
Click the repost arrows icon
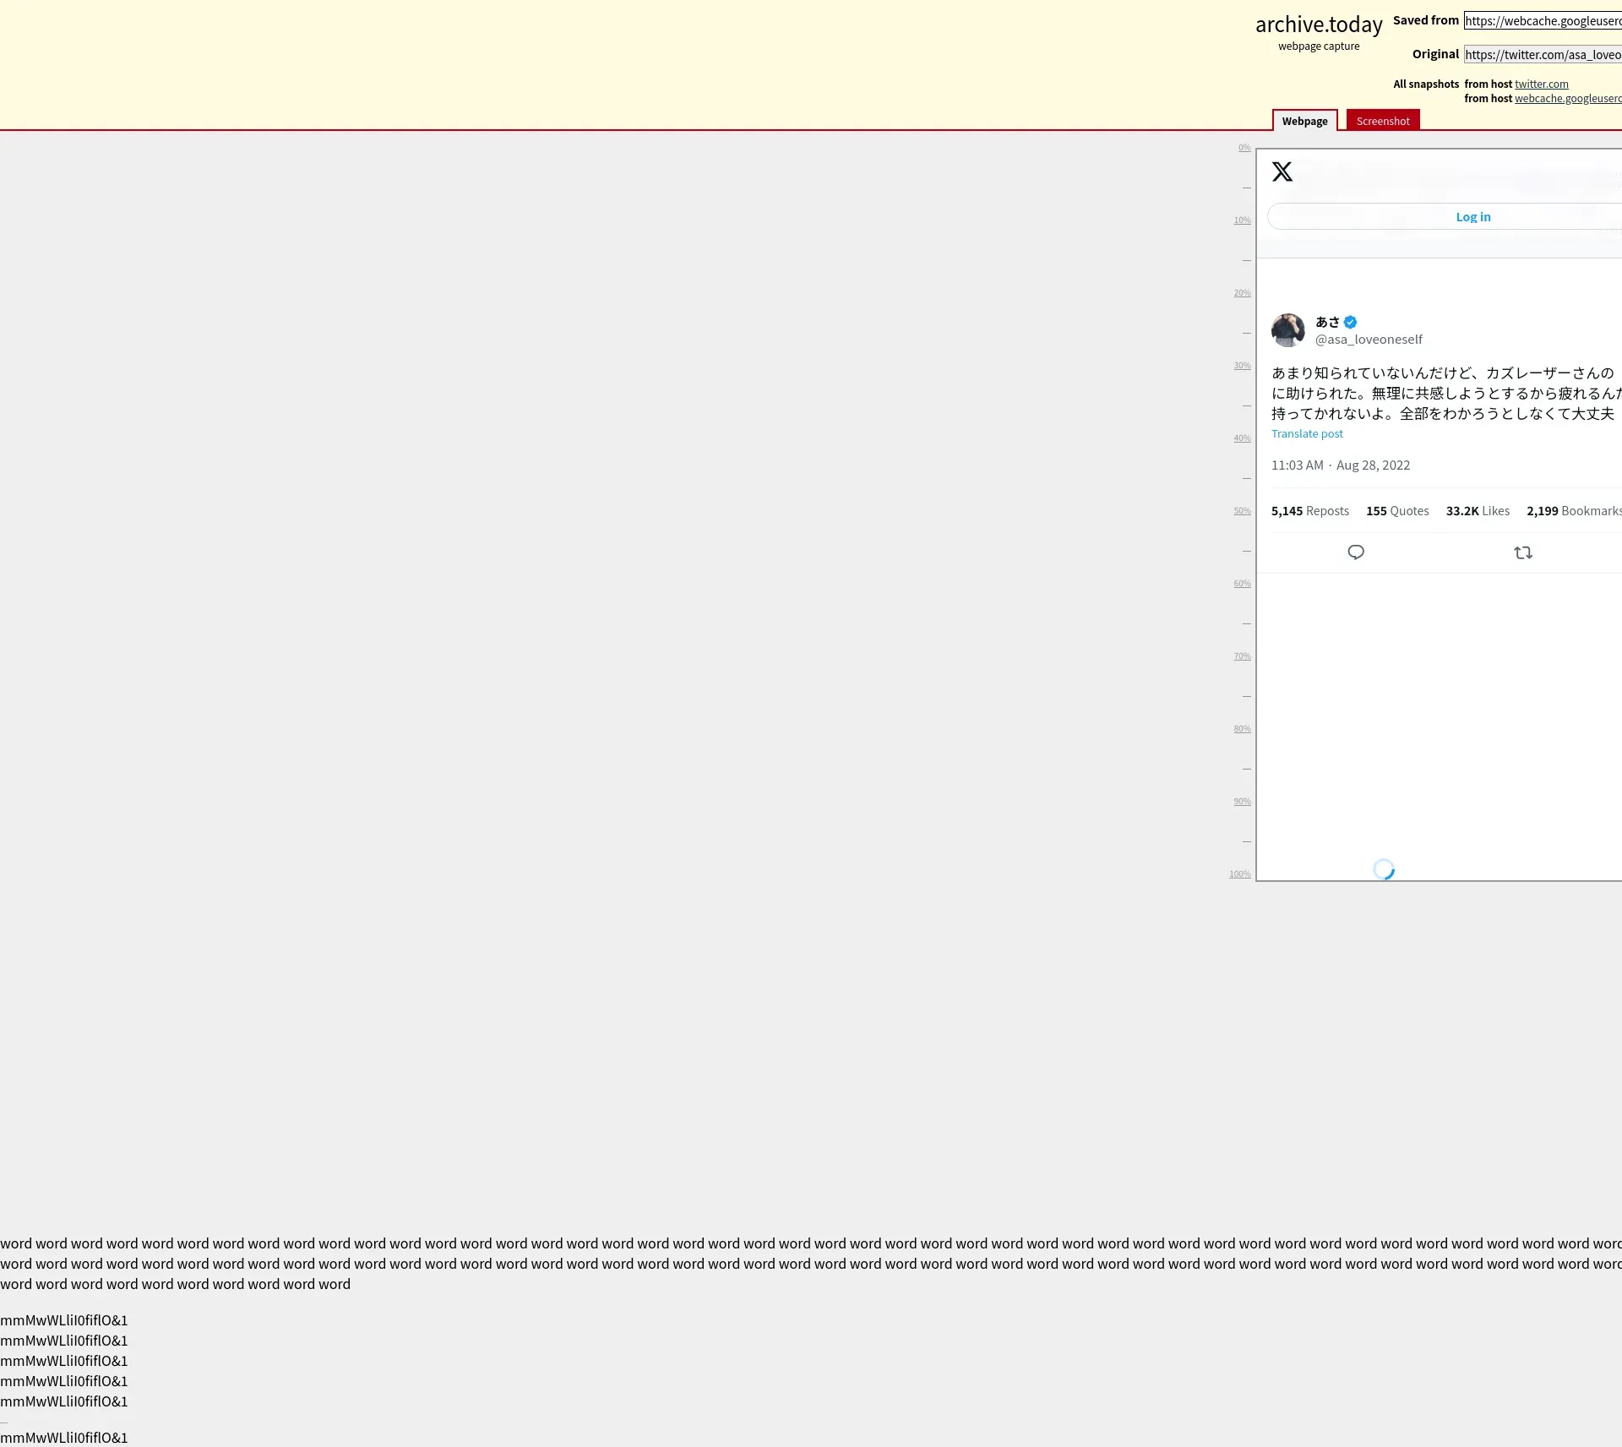[1522, 552]
